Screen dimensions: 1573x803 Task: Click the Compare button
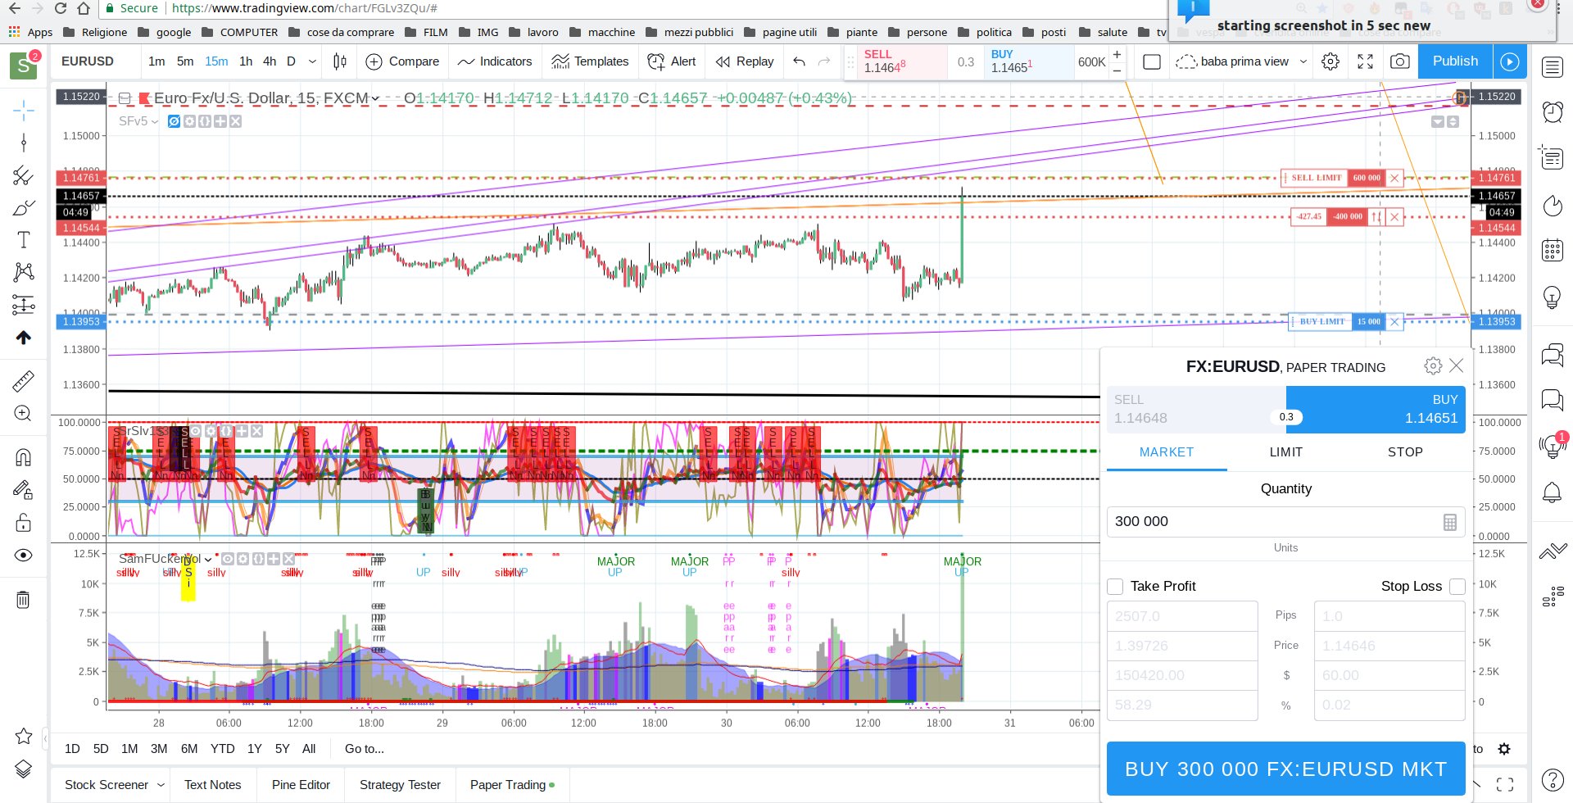click(x=402, y=61)
